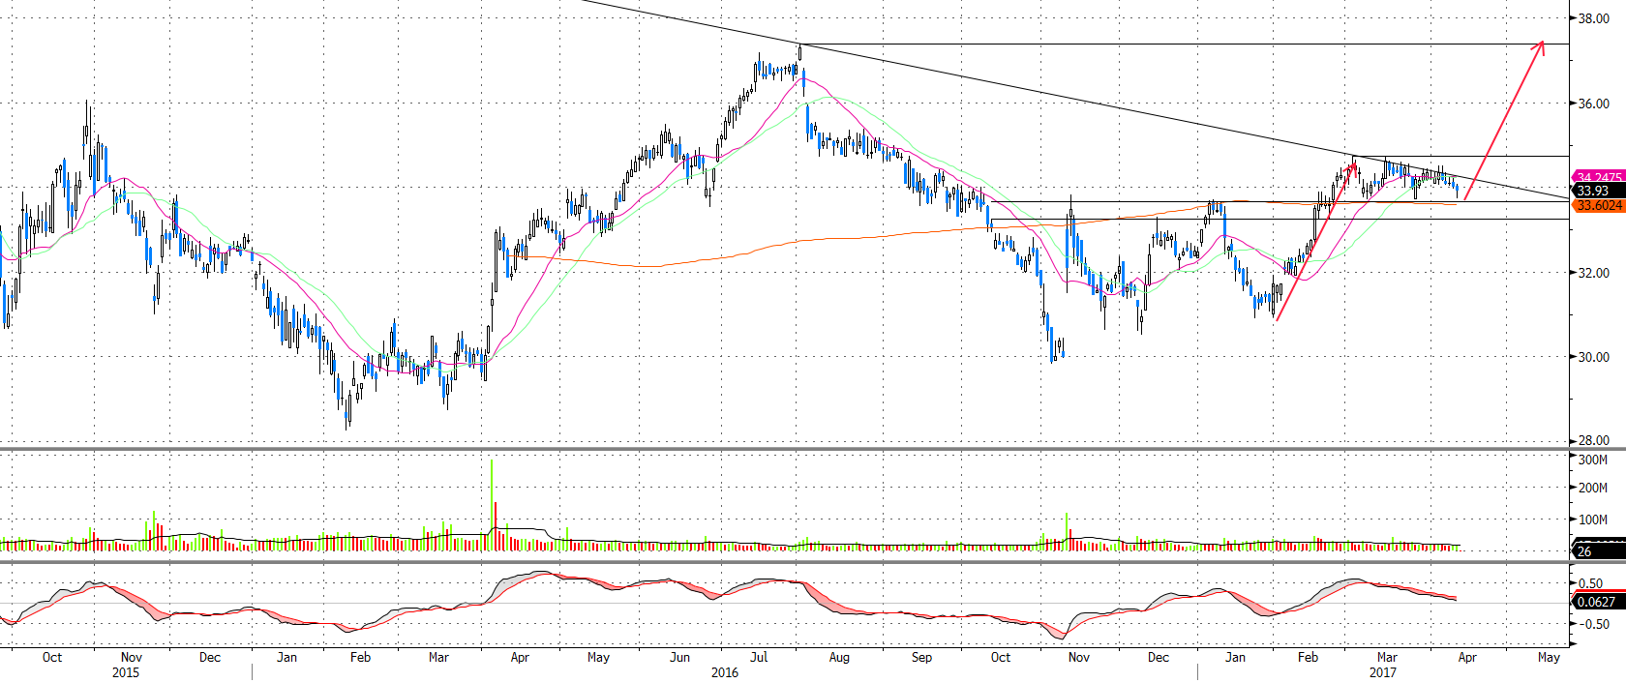Click the 38.00 price axis label
This screenshot has width=1626, height=683.
tap(1594, 18)
